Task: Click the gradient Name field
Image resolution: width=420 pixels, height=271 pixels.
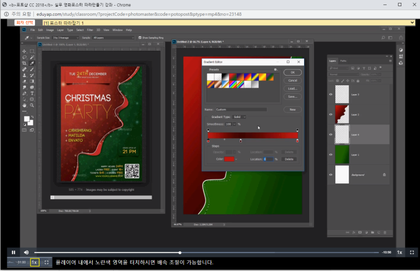Action: [x=241, y=110]
